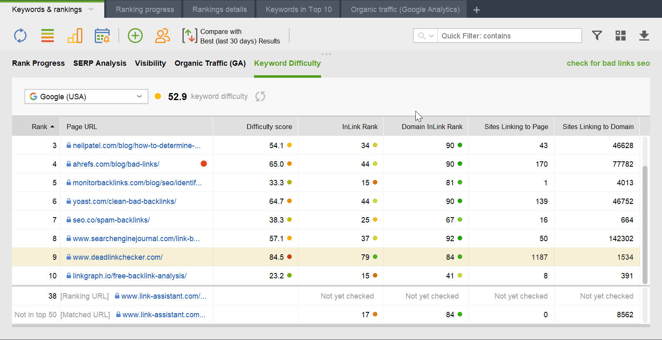Screen dimensions: 662x340
Task: Click the 142302 sites linking to domain value
Action: coord(621,238)
